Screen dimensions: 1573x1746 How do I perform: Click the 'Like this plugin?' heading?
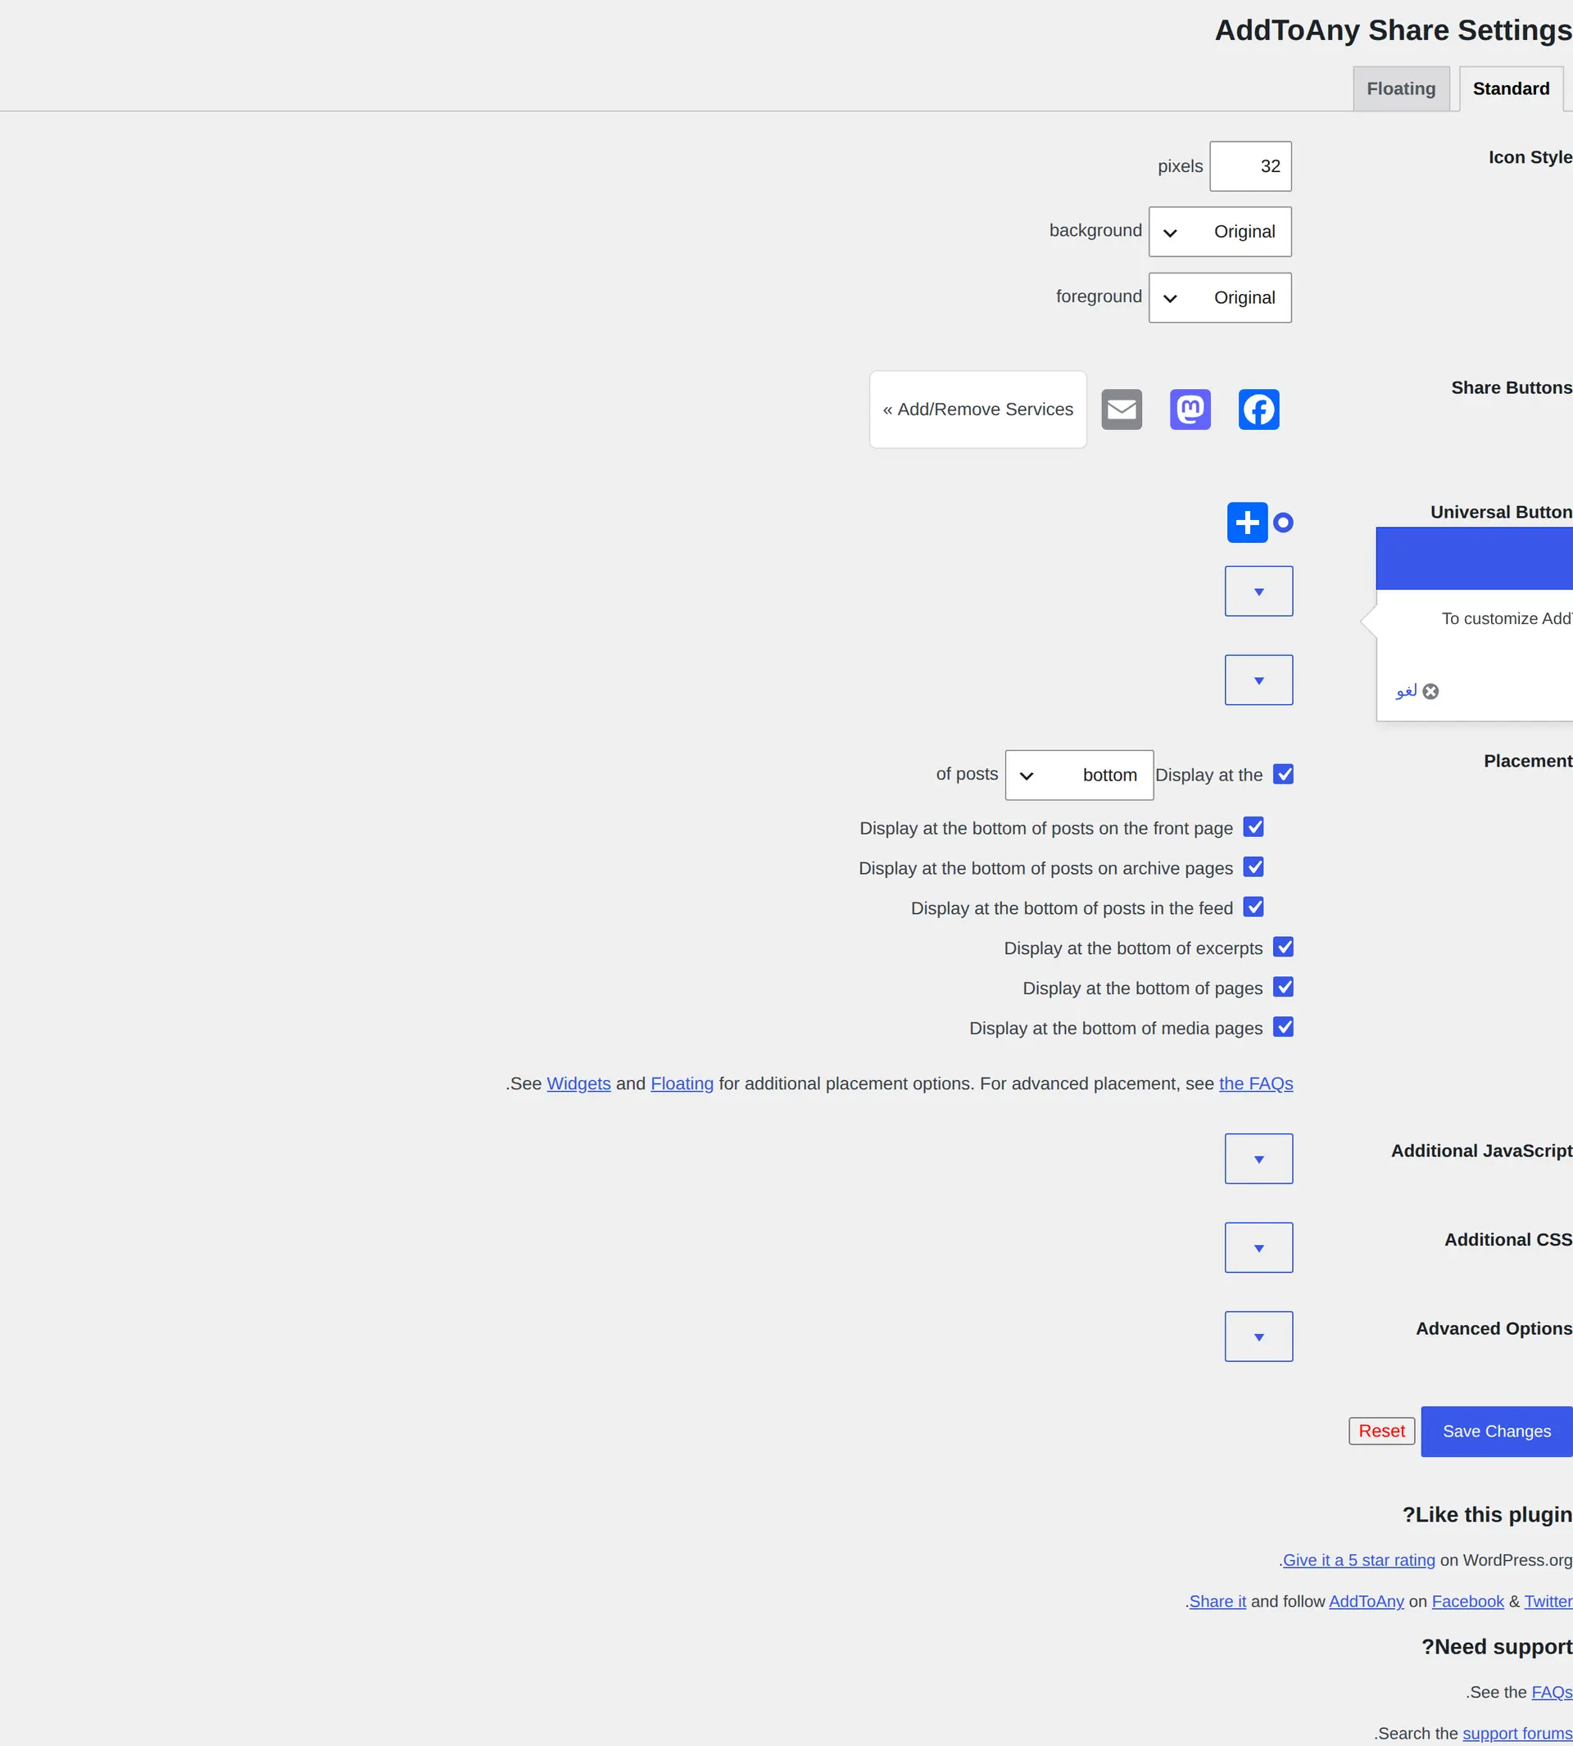tap(1487, 1514)
